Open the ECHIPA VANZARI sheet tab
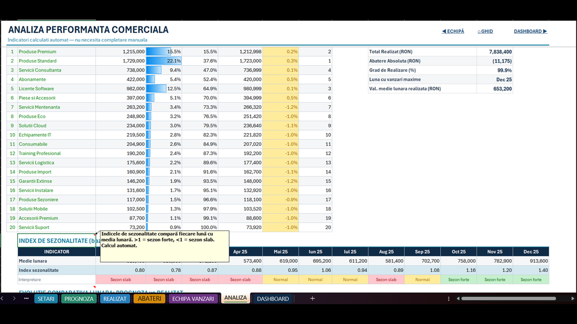The width and height of the screenshot is (577, 324). click(x=193, y=299)
